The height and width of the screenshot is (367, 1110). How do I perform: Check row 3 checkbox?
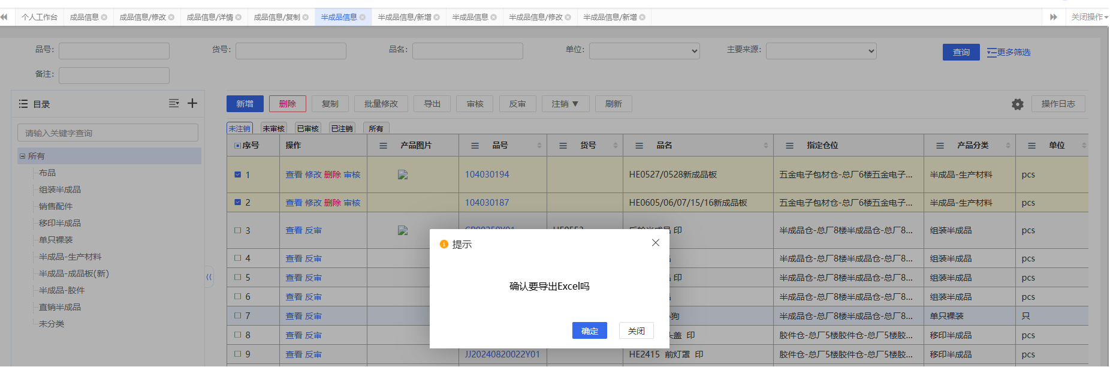coord(237,230)
